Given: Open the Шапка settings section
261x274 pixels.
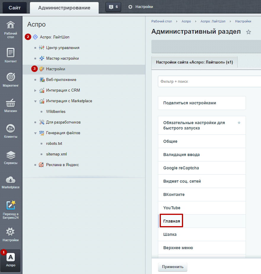Looking at the screenshot, I should [x=202, y=234].
